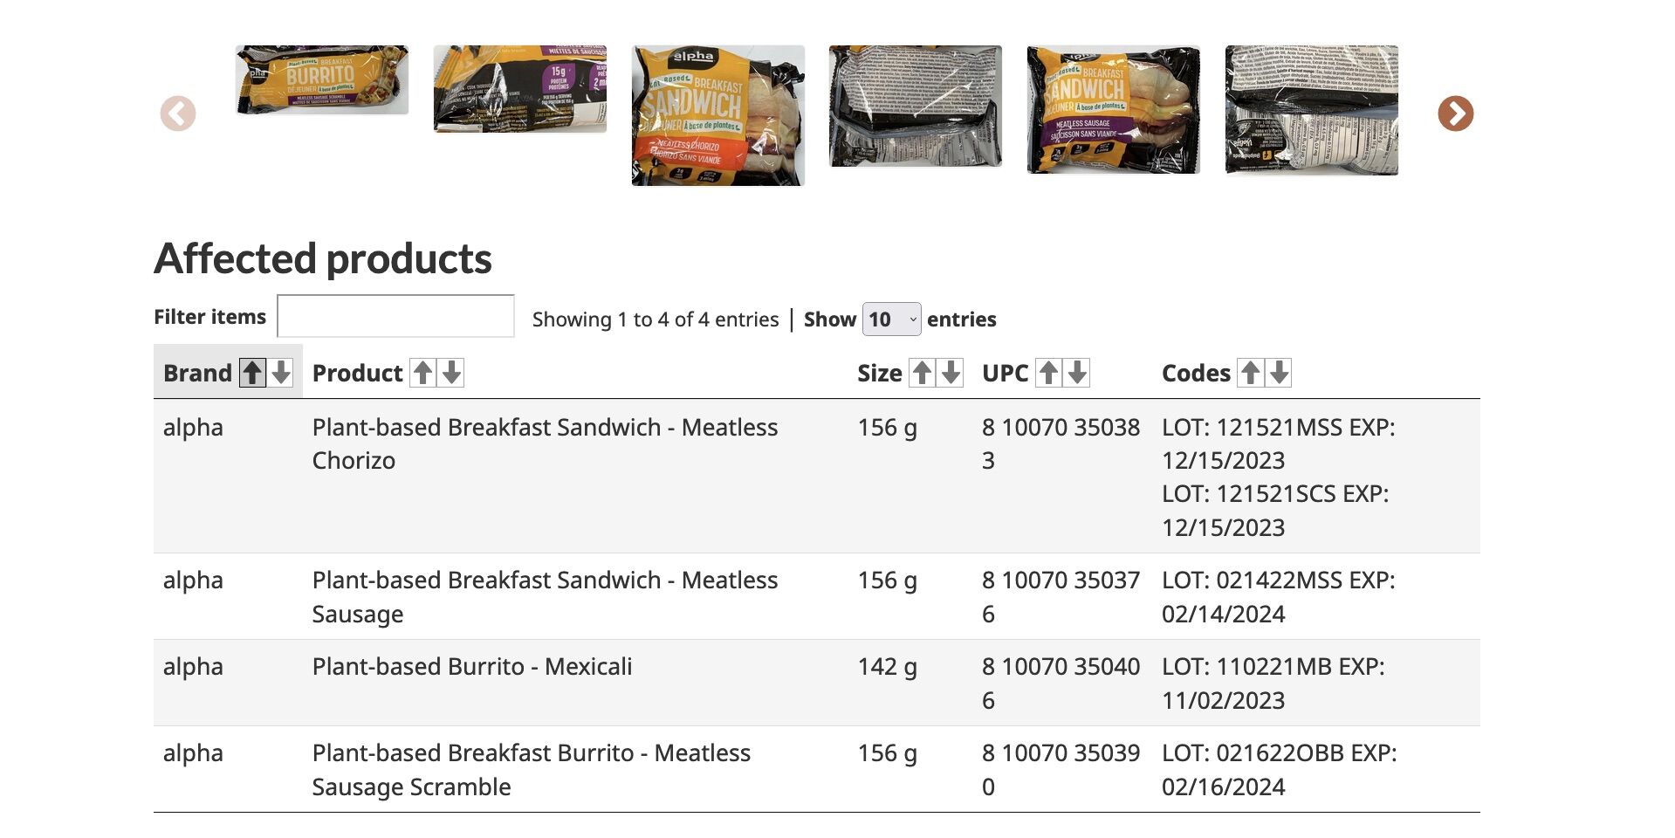The width and height of the screenshot is (1675, 838).
Task: Open the Meatless Sausage sandwich thumbnail
Action: point(1114,110)
